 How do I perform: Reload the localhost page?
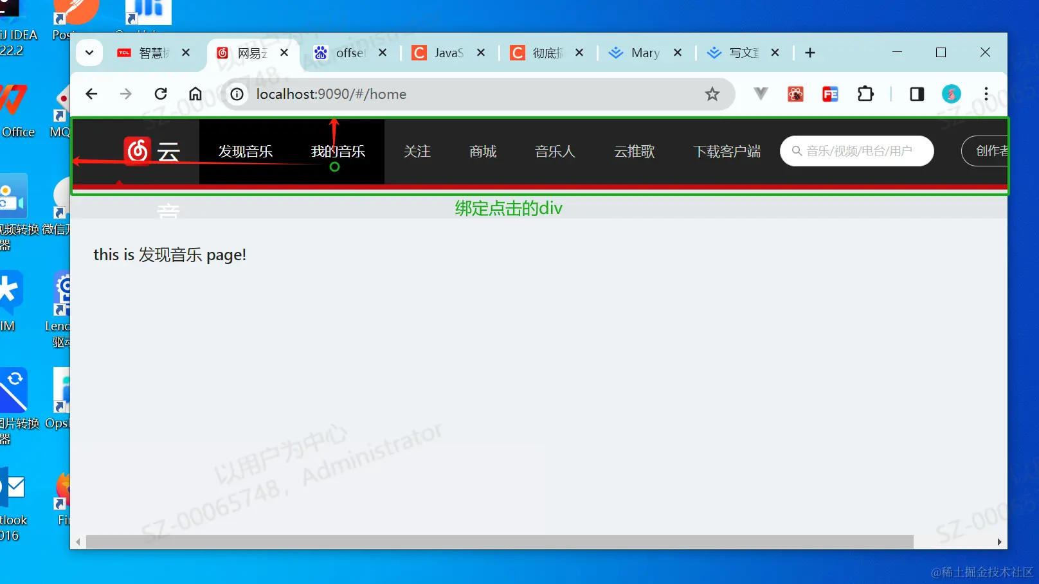coord(161,94)
